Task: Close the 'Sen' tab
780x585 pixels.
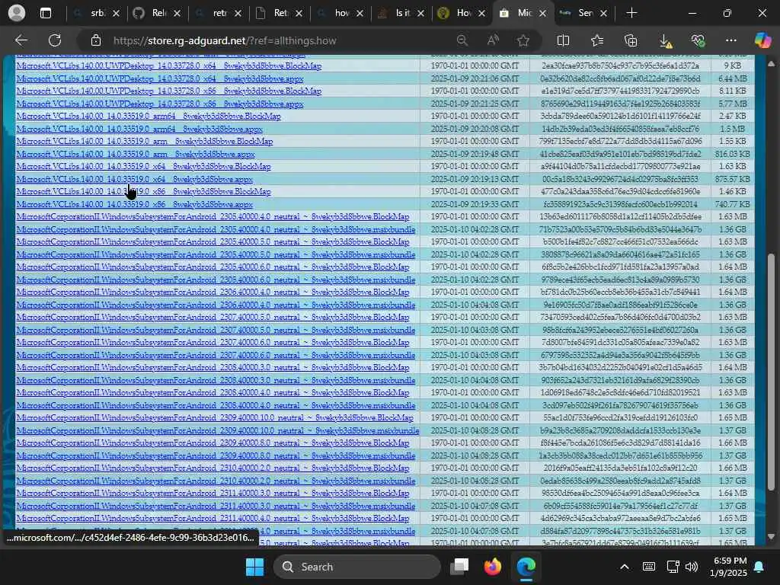Action: [603, 14]
